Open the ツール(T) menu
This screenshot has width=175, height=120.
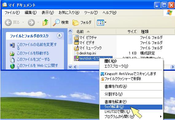click(x=91, y=13)
